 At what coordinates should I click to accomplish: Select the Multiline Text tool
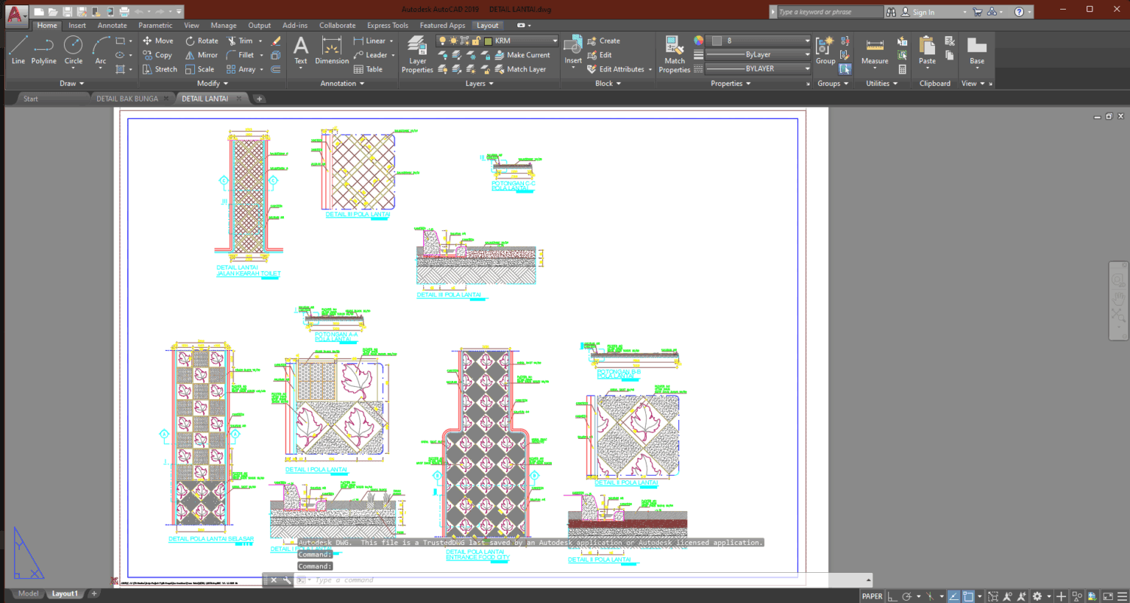tap(300, 51)
